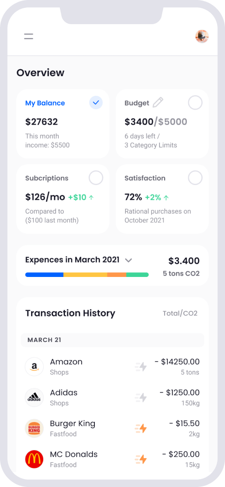The image size is (225, 487).
Task: Click the Amazon logo icon
Action: tap(34, 367)
